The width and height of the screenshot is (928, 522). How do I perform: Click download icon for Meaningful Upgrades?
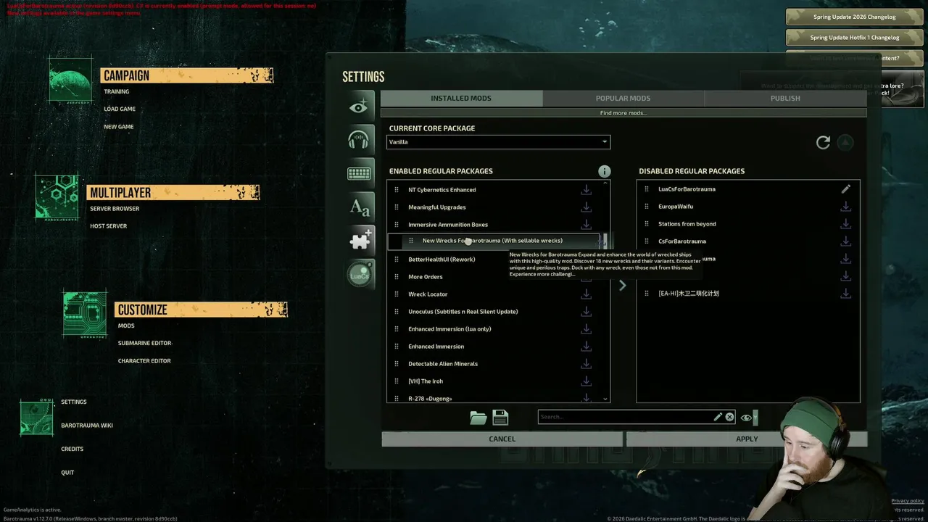click(586, 207)
